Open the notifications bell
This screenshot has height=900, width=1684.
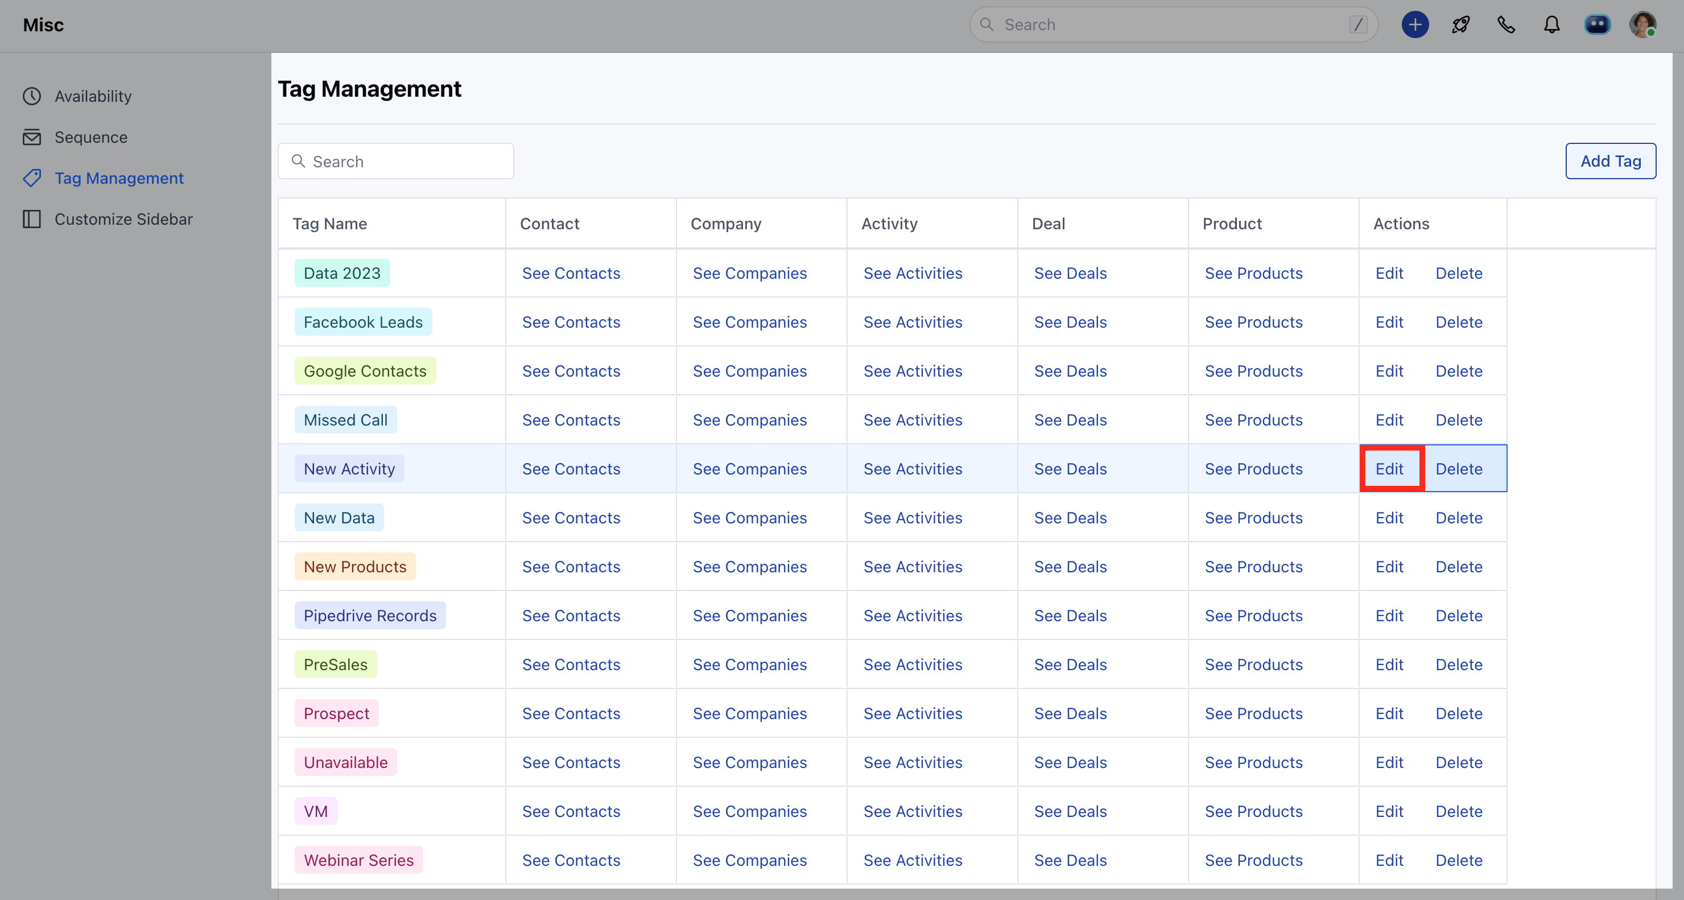point(1551,25)
